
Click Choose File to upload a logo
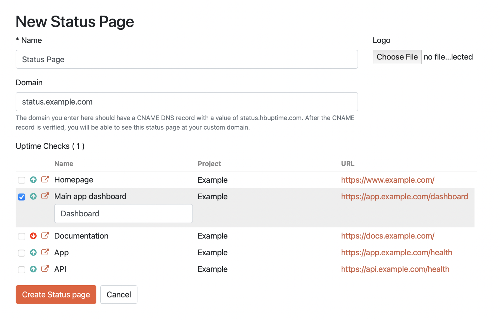397,57
